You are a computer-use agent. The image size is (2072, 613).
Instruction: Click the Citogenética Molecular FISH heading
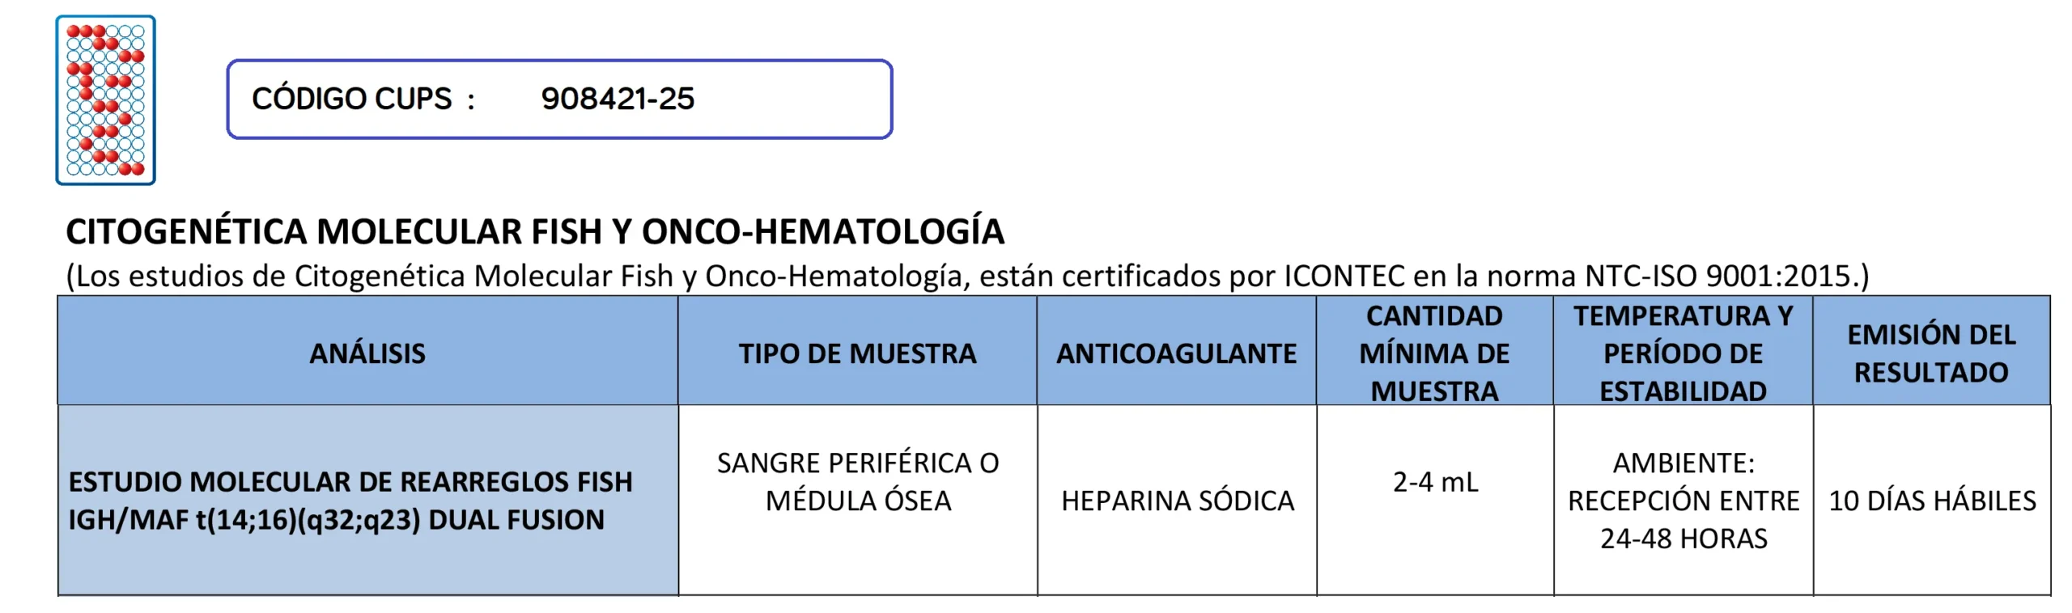click(534, 232)
